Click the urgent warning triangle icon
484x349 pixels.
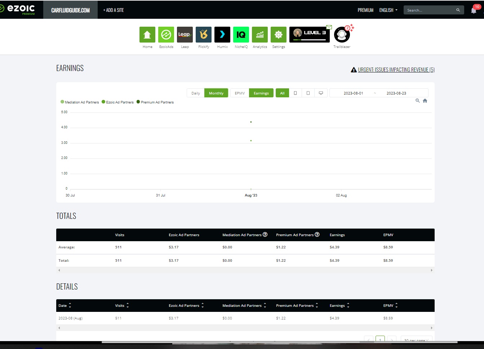click(x=354, y=70)
